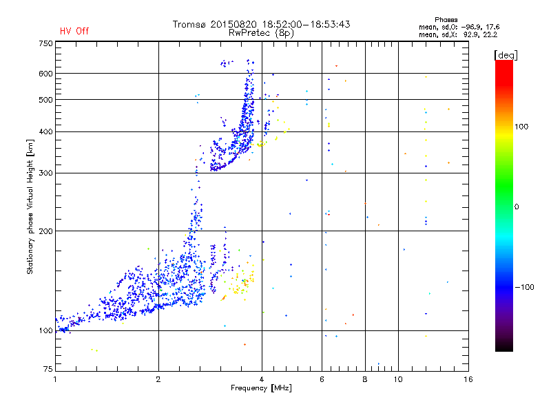
Task: Click the x-axis label '4'
Action: (x=262, y=379)
